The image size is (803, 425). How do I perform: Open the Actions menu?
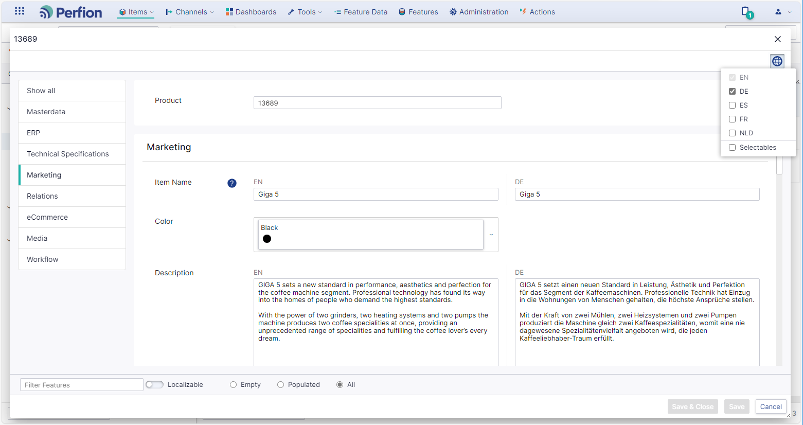[538, 12]
